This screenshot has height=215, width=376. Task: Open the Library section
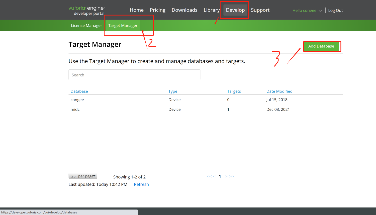(212, 10)
